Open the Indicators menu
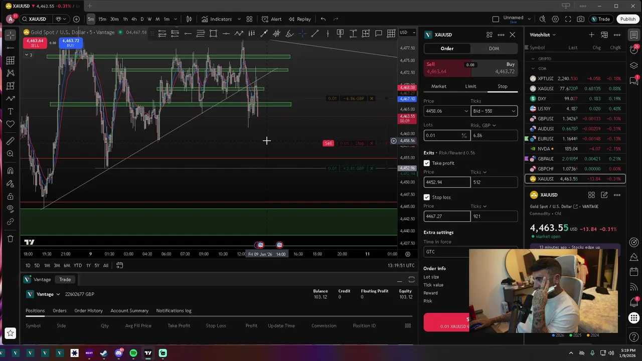This screenshot has height=361, width=642. (217, 19)
